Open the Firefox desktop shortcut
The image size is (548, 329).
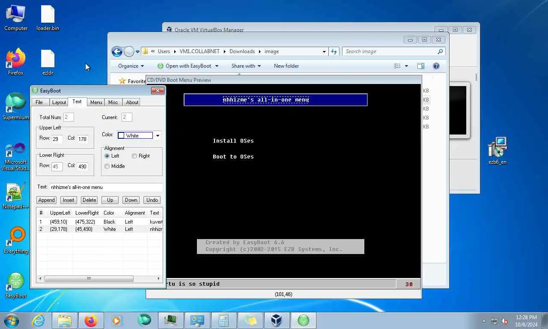16,63
